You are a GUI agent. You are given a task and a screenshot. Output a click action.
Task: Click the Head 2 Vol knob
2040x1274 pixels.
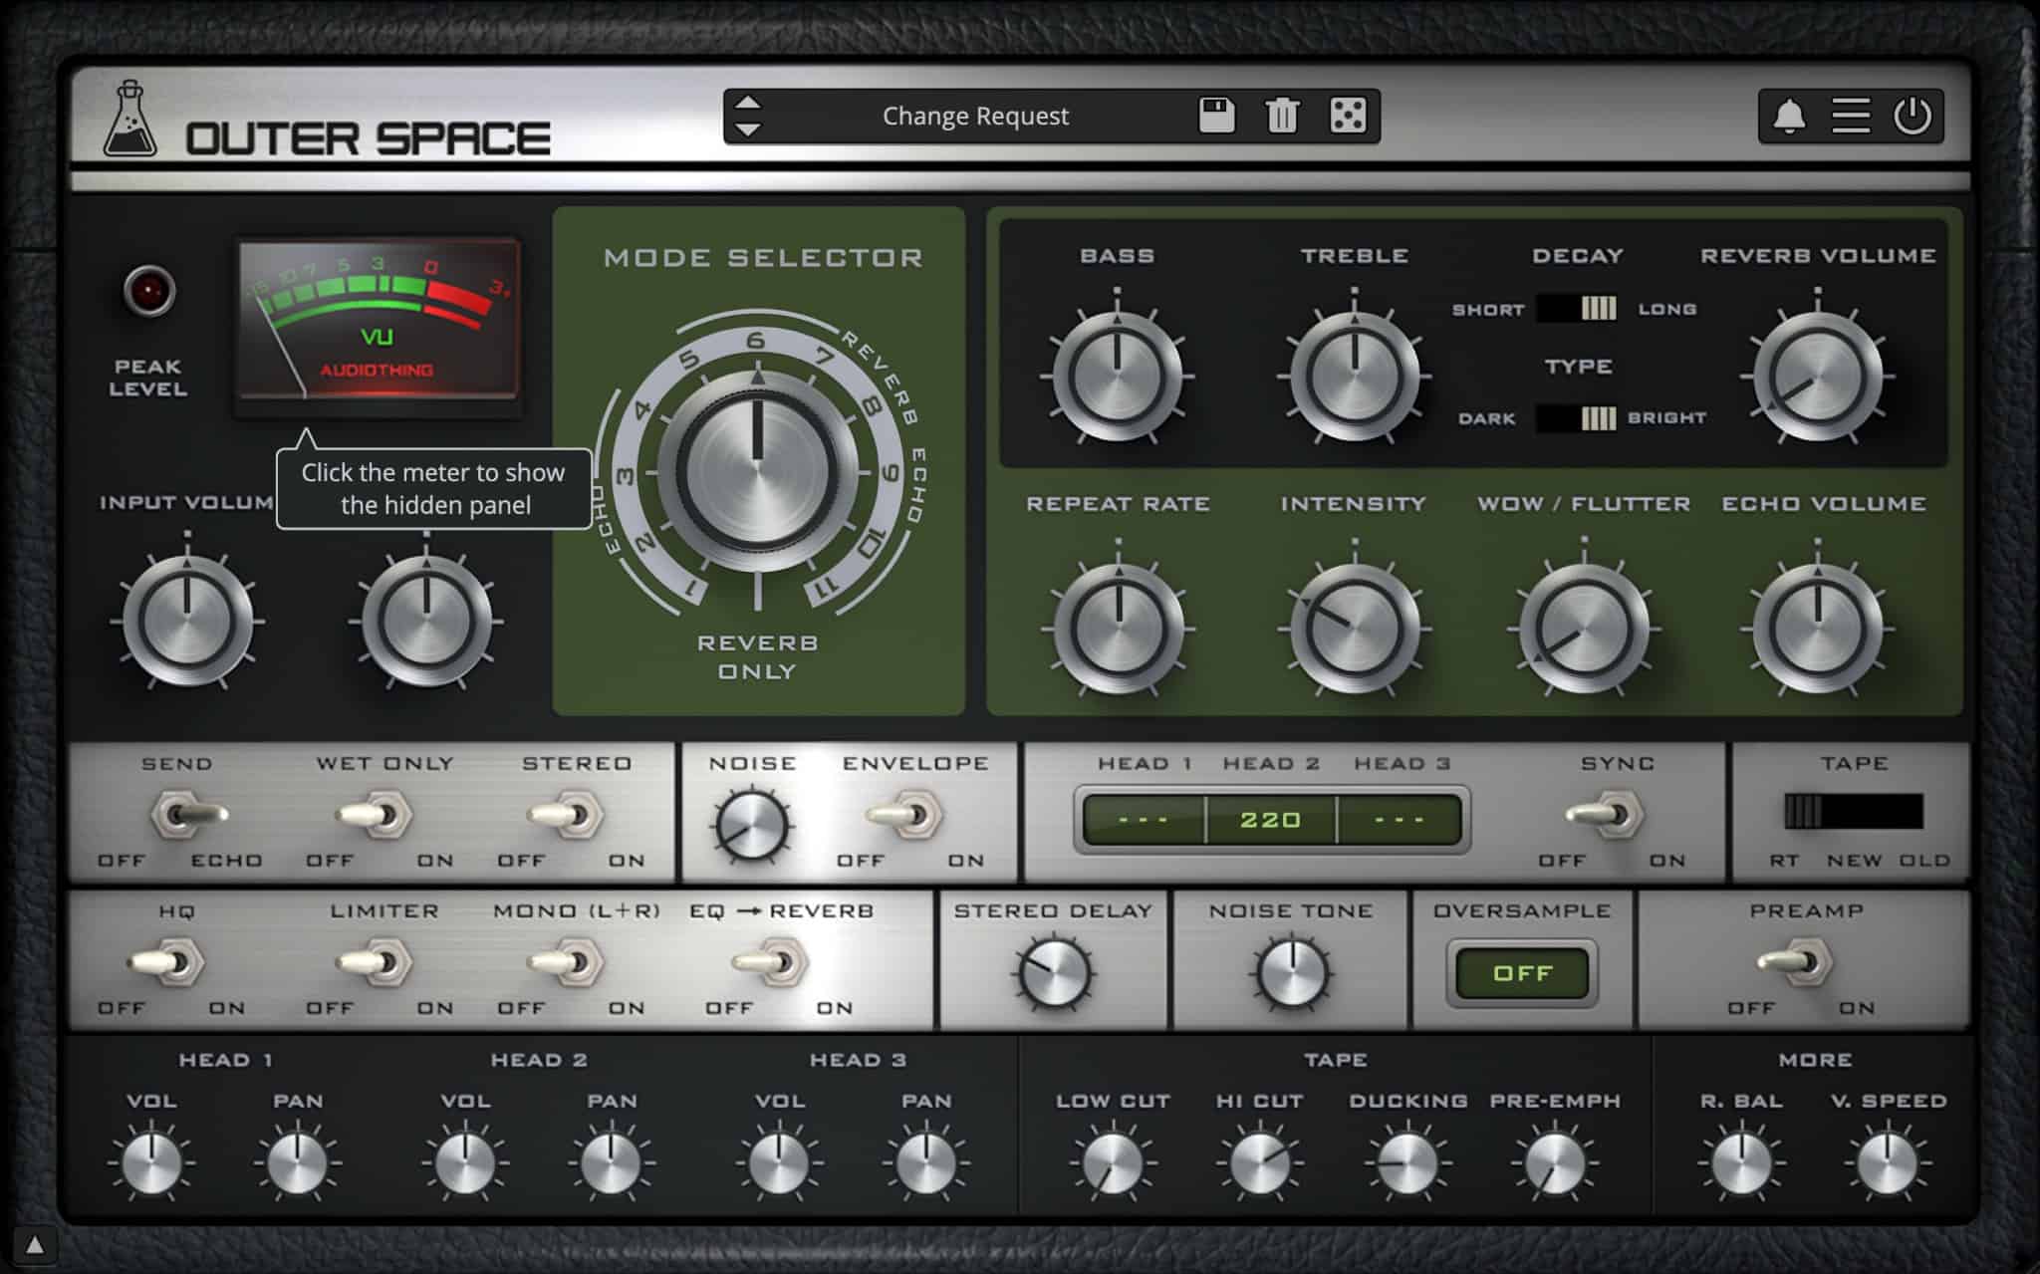pos(465,1161)
